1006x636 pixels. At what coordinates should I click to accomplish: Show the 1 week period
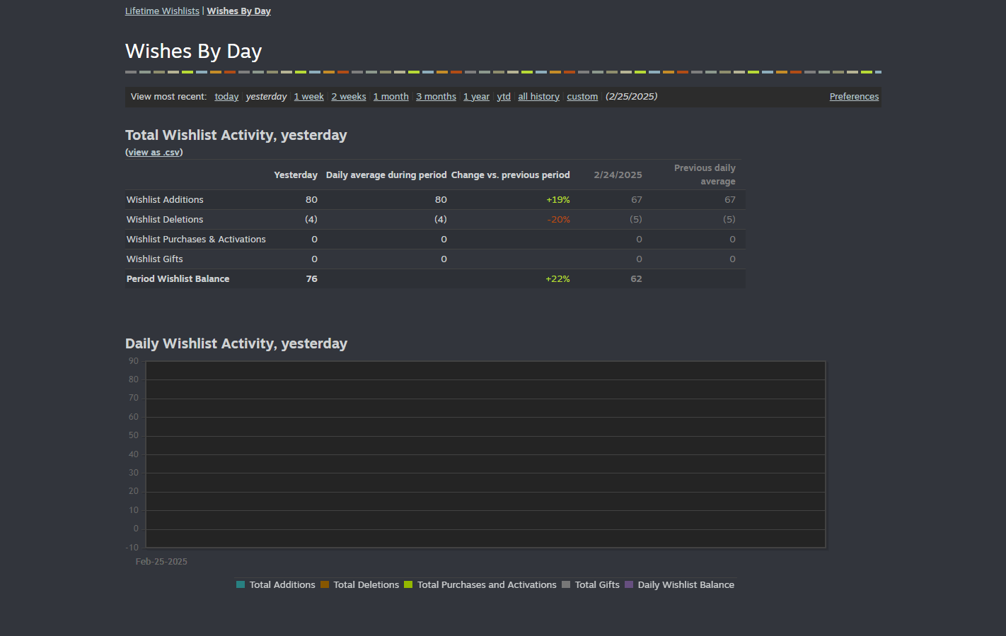[309, 97]
